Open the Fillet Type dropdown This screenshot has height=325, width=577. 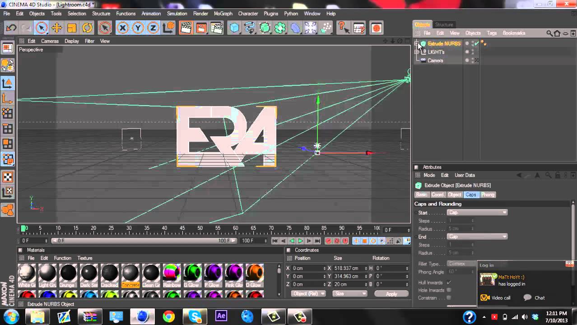[462, 264]
